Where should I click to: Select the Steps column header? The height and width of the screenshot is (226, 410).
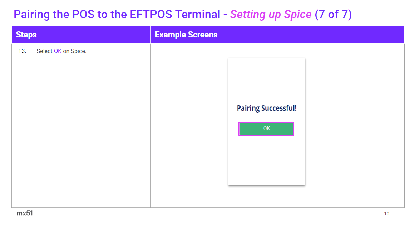(26, 35)
